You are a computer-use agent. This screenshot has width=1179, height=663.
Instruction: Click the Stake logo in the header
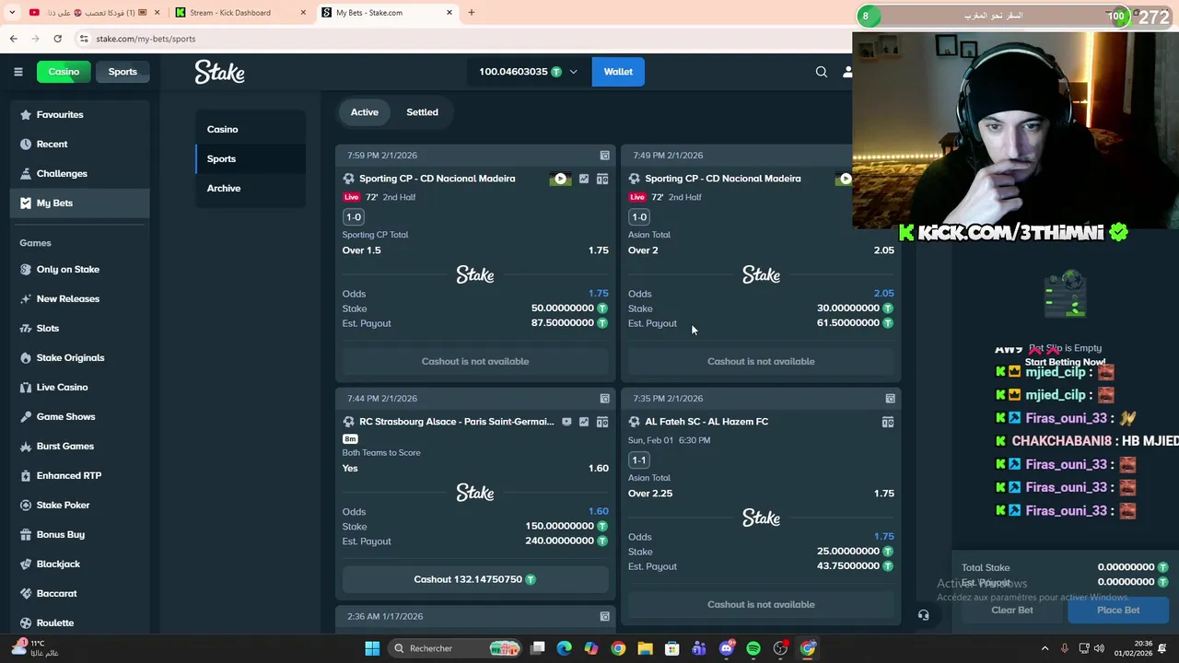click(219, 72)
